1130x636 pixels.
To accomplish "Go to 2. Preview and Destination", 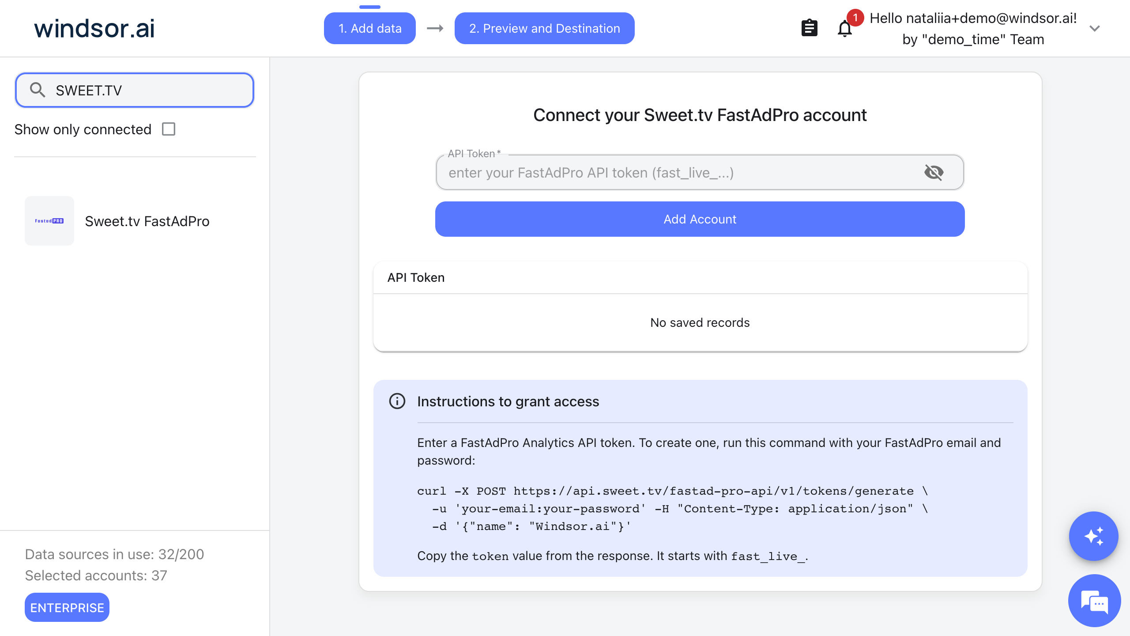I will [x=544, y=28].
